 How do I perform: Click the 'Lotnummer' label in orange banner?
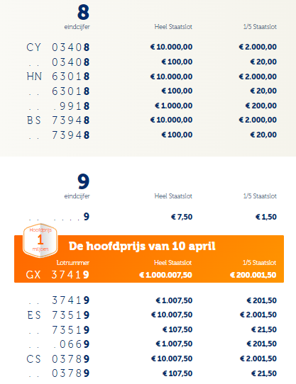[73, 263]
